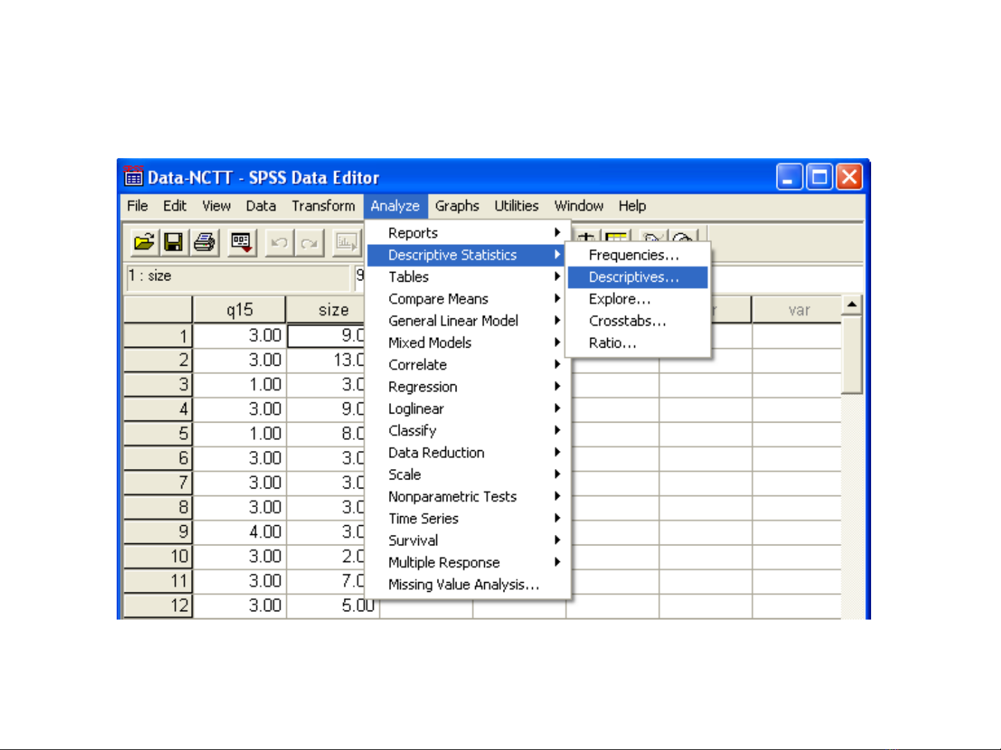
Task: Open Missing Value Analysis
Action: [463, 585]
